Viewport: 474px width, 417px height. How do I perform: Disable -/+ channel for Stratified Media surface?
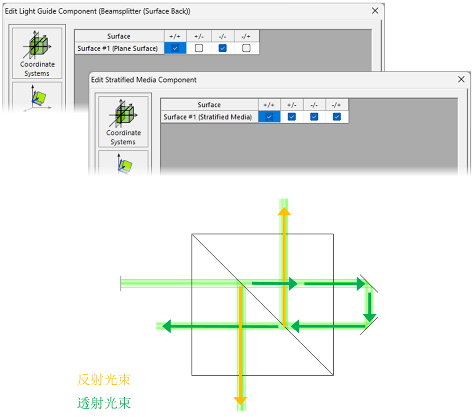click(337, 117)
